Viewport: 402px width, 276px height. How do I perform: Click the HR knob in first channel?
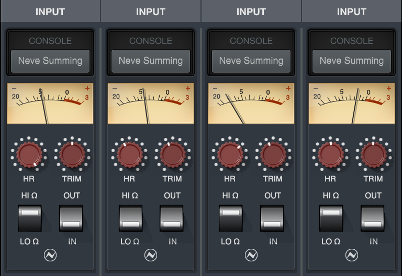click(29, 155)
